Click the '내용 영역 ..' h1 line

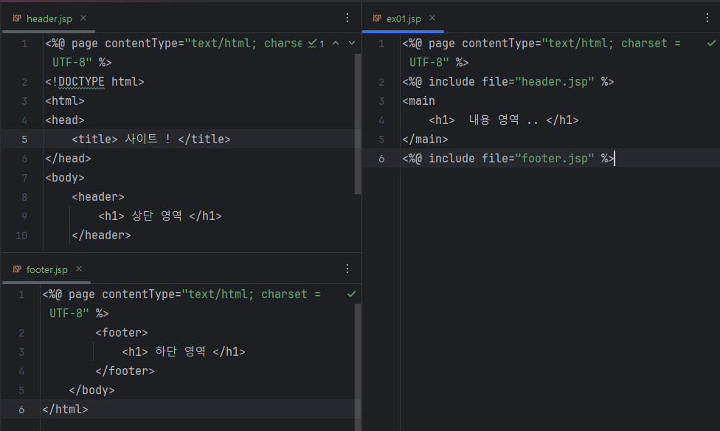click(504, 120)
